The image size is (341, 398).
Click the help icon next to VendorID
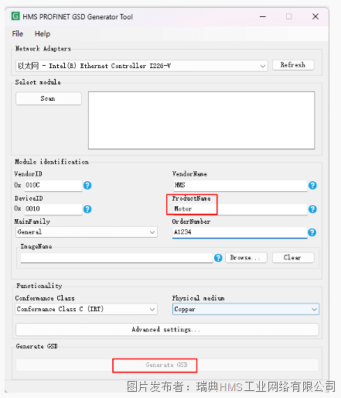tap(87, 185)
